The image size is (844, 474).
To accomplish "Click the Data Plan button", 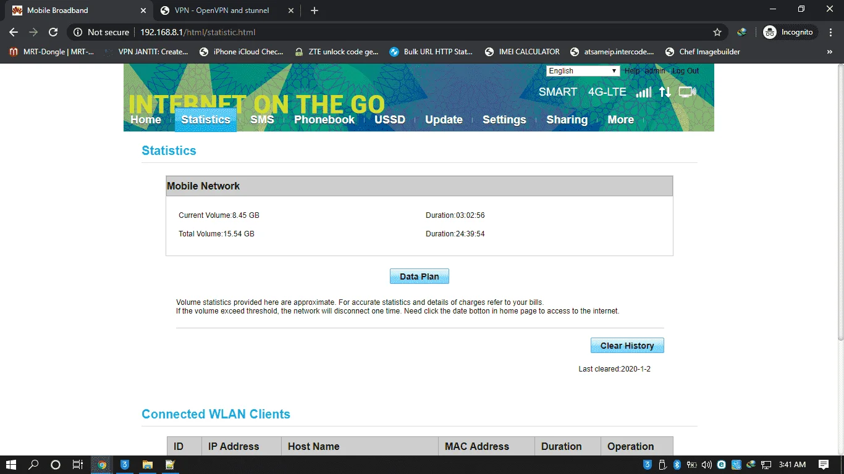I will tap(420, 276).
